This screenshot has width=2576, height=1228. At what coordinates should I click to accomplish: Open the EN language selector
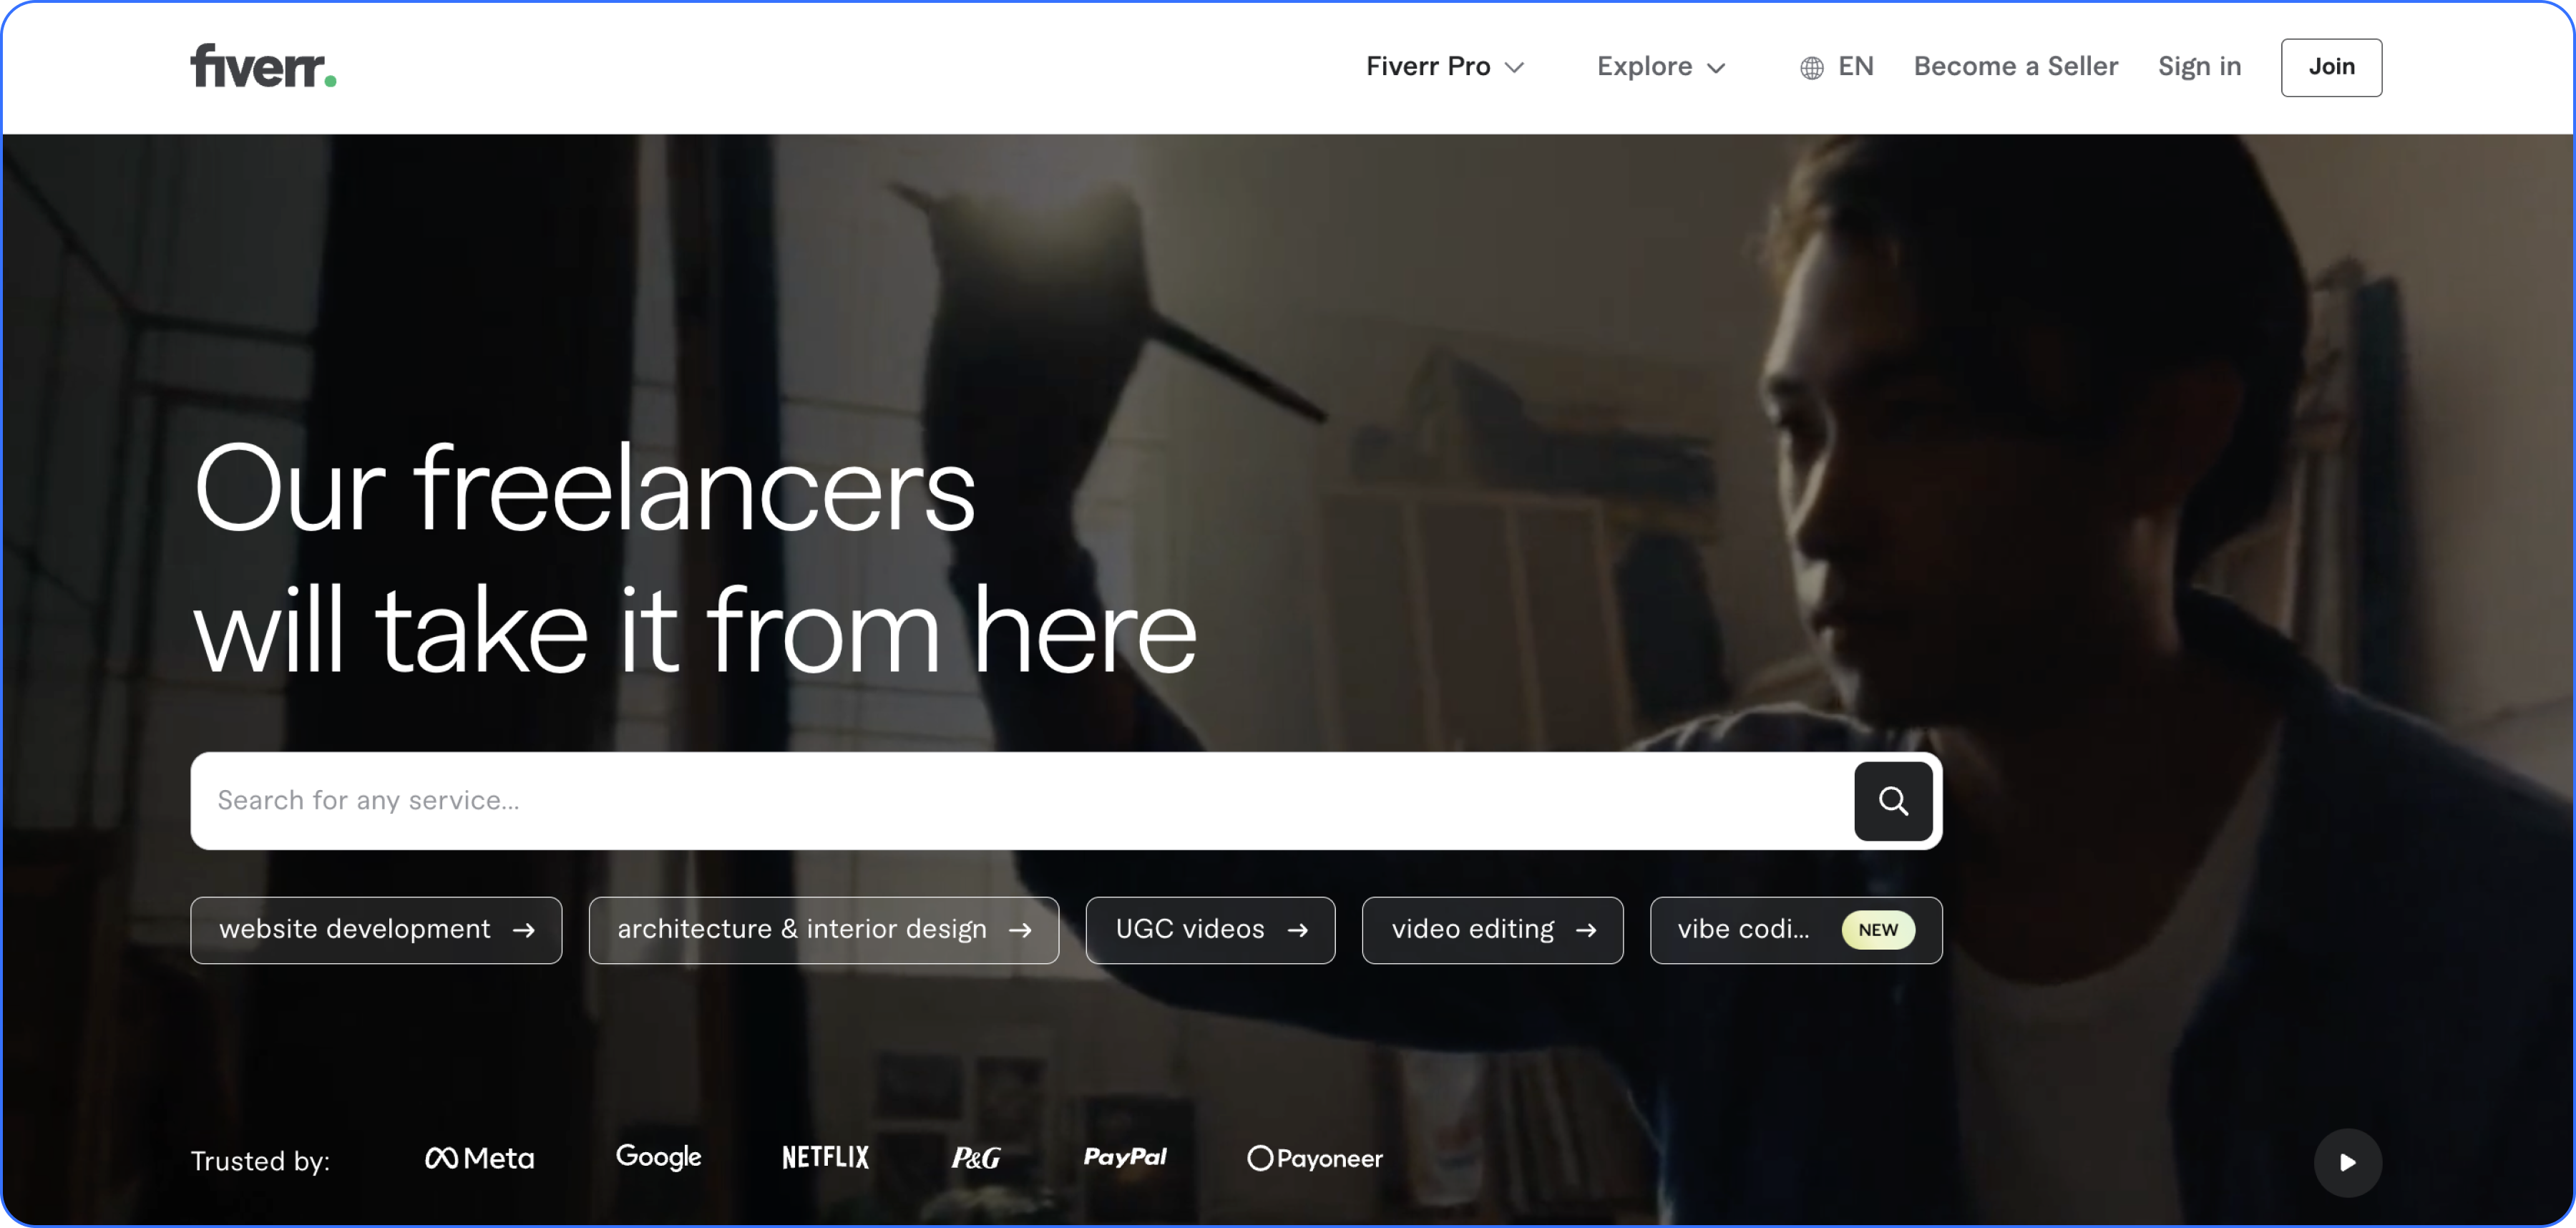(x=1836, y=67)
